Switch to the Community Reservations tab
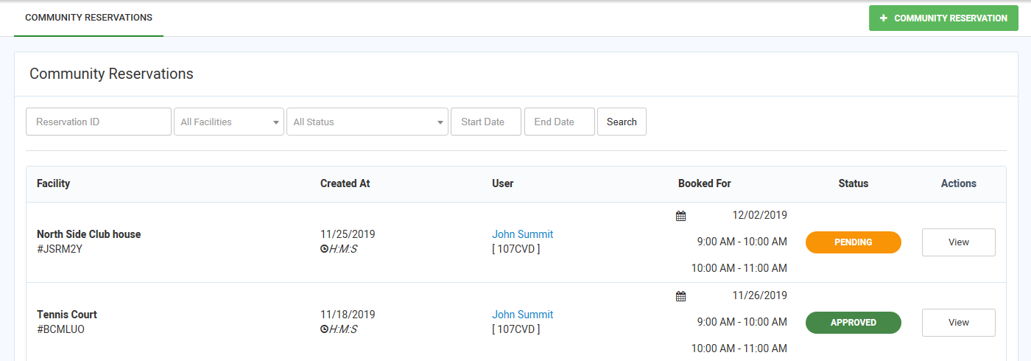 (x=88, y=18)
